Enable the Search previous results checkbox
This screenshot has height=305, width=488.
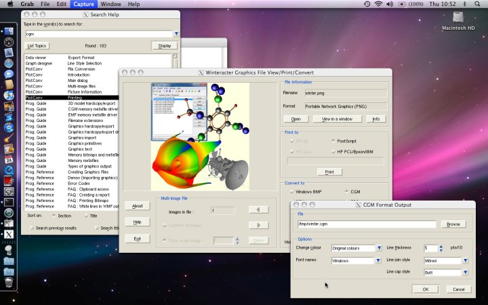tap(31, 228)
